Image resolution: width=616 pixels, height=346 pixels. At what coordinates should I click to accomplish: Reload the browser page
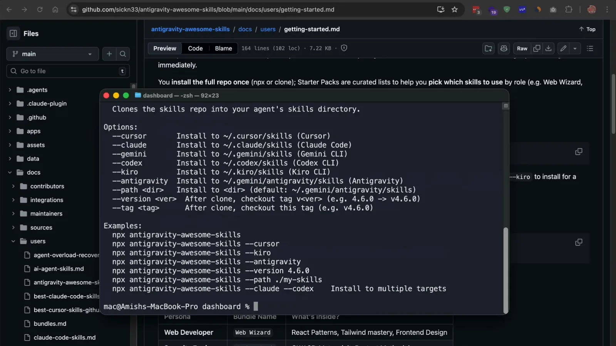pos(40,10)
